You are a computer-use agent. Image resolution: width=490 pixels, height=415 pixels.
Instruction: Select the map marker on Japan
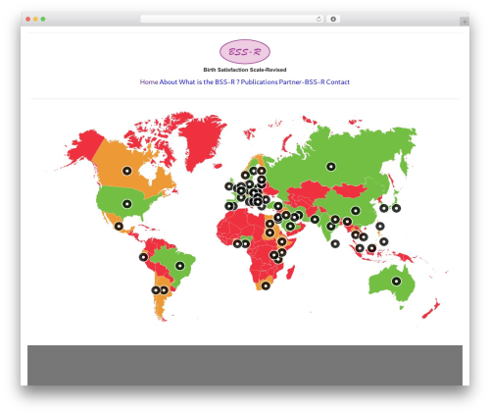pyautogui.click(x=396, y=208)
